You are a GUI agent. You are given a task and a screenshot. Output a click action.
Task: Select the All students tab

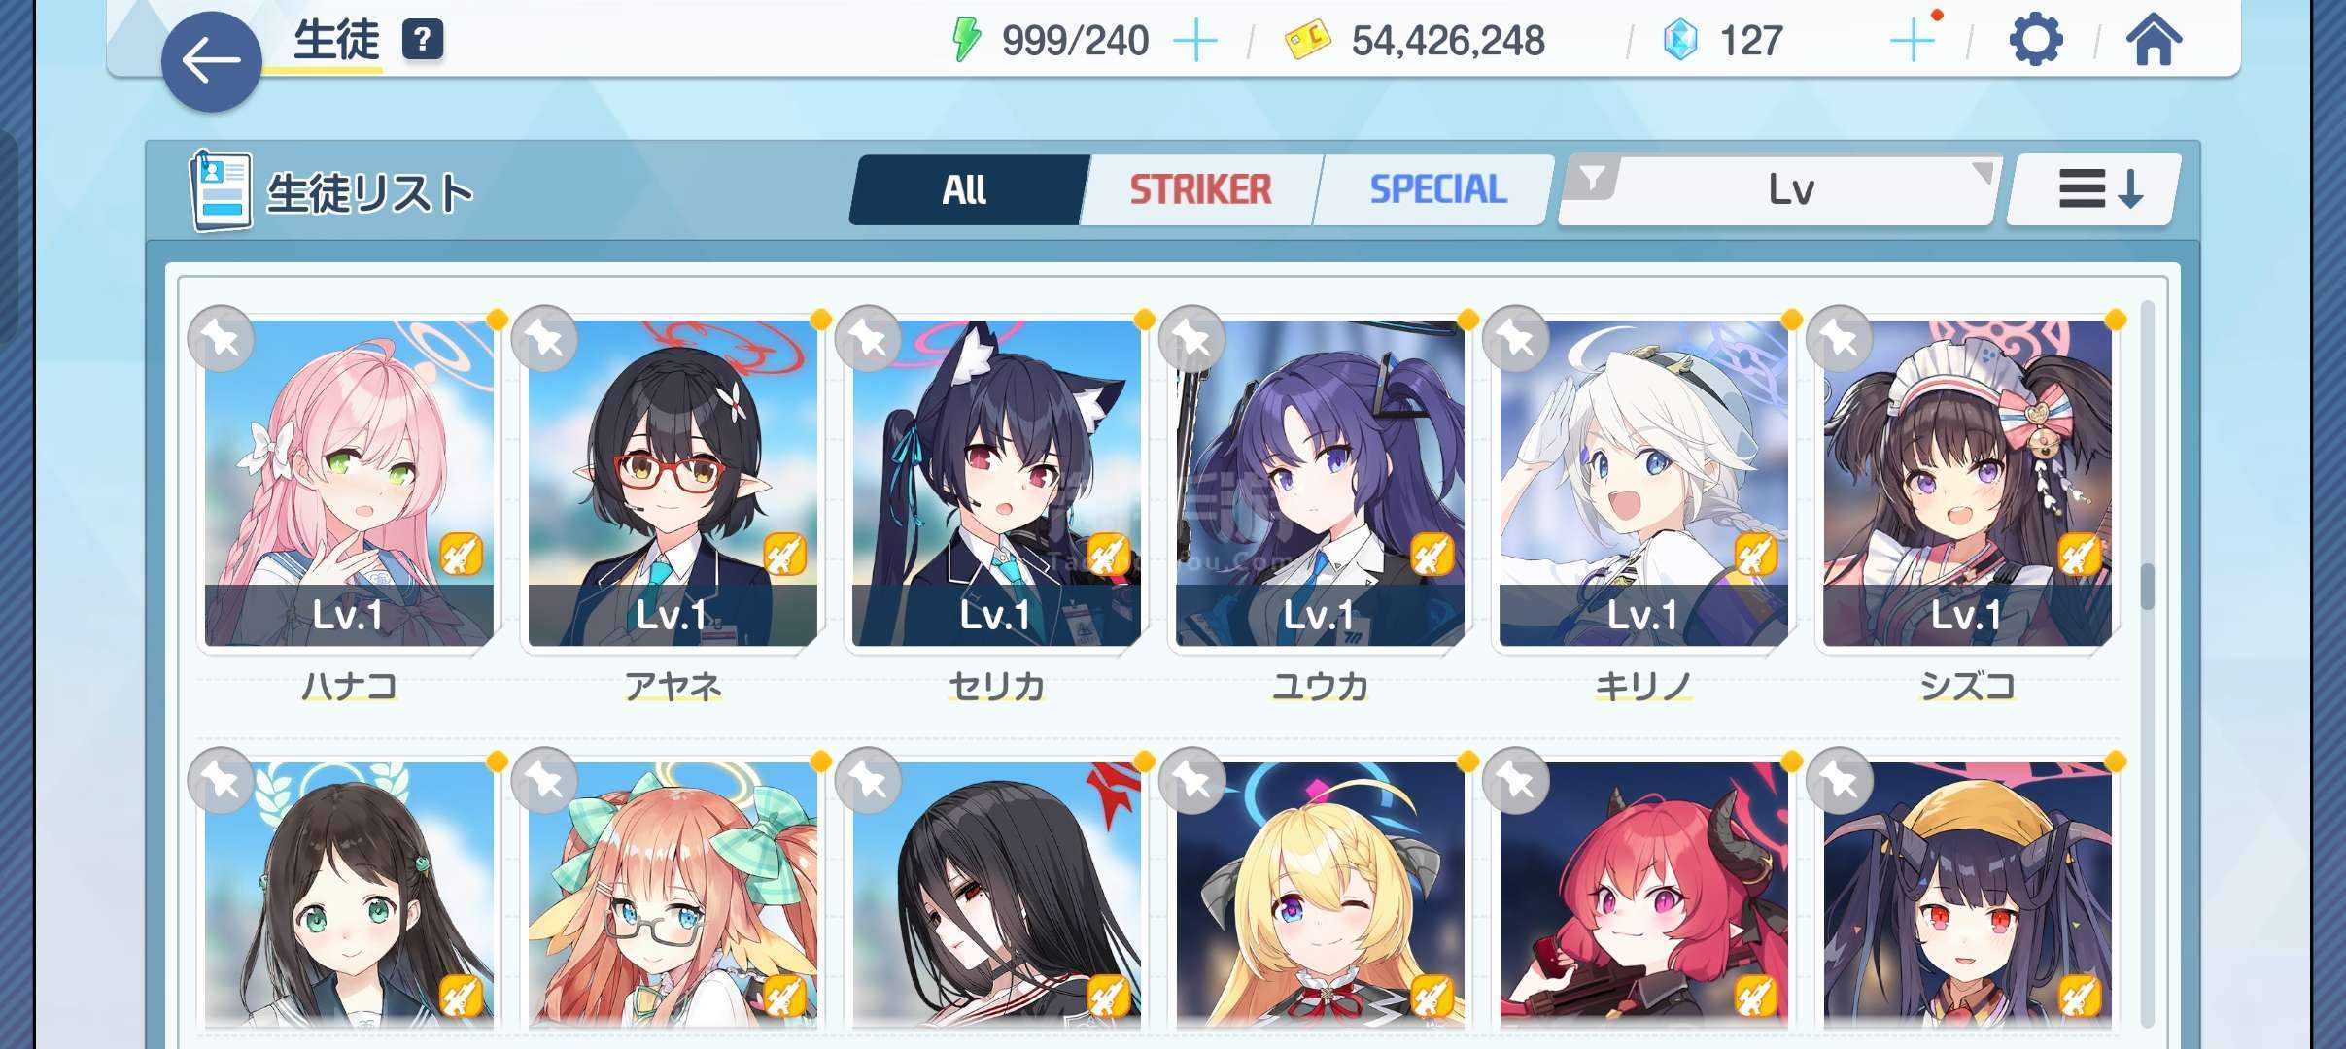(x=966, y=189)
